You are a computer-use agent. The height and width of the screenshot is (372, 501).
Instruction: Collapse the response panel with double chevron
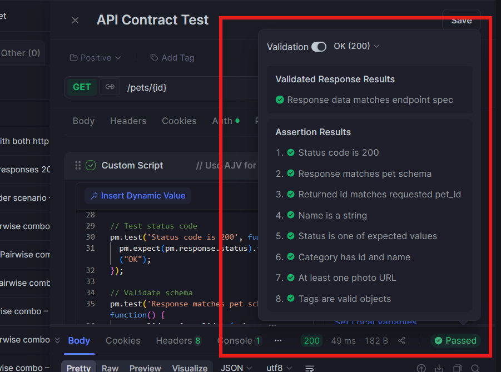(57, 340)
